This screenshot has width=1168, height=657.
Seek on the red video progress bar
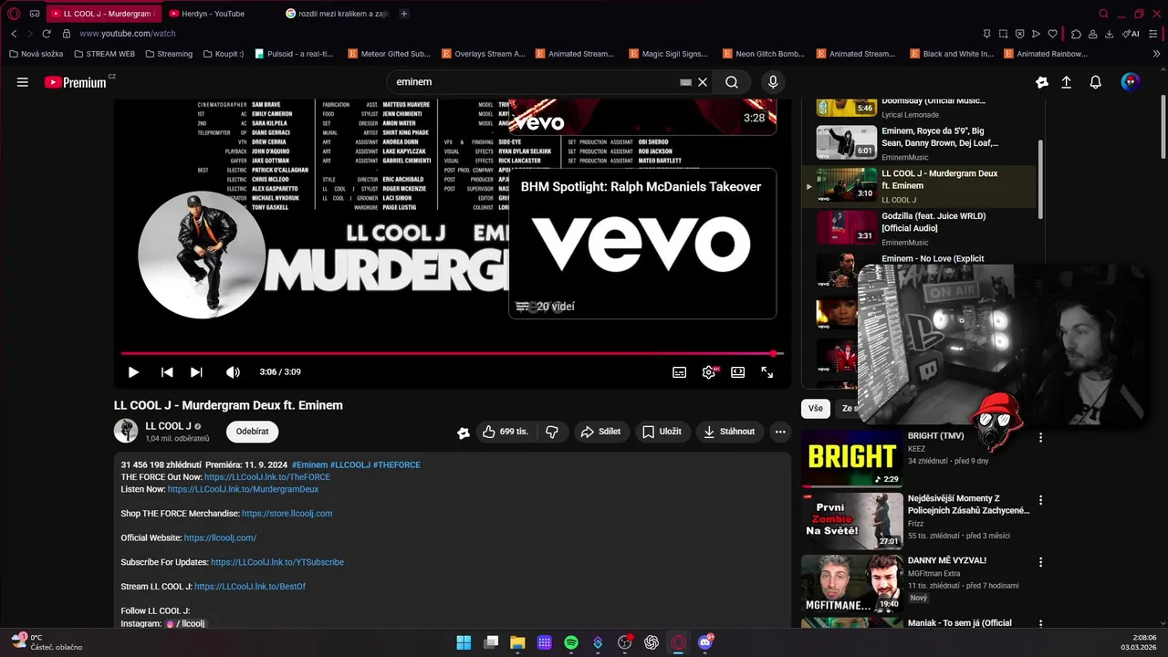coord(453,353)
